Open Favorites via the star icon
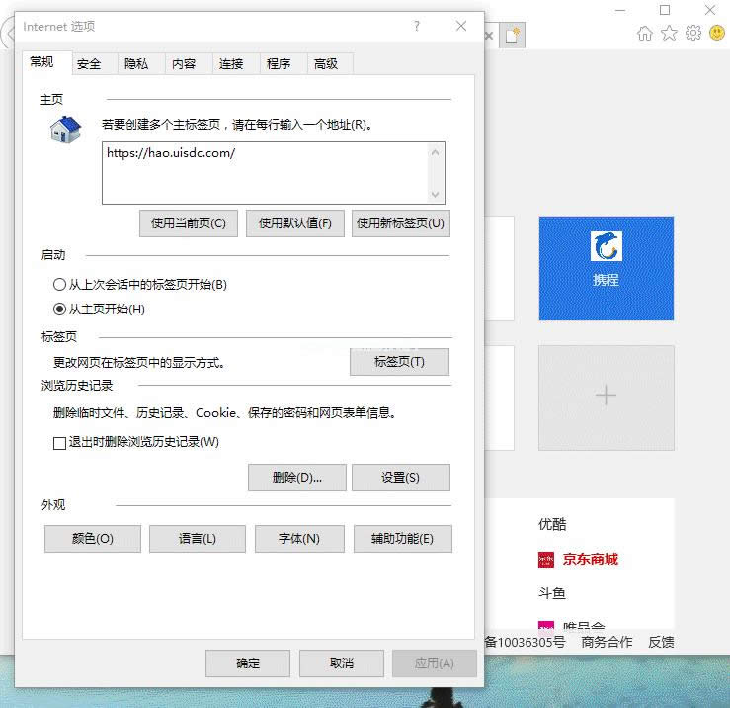The height and width of the screenshot is (708, 730). tap(669, 34)
